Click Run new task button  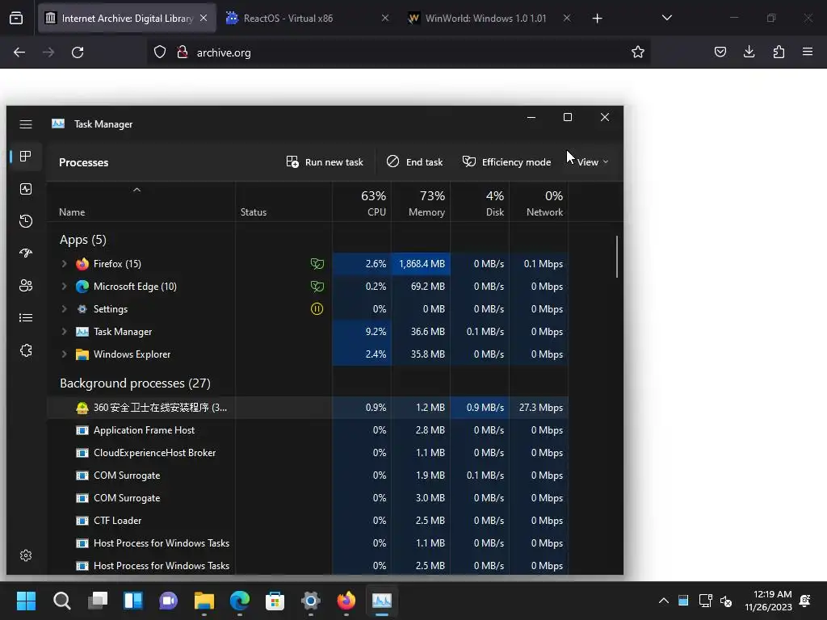pos(325,161)
